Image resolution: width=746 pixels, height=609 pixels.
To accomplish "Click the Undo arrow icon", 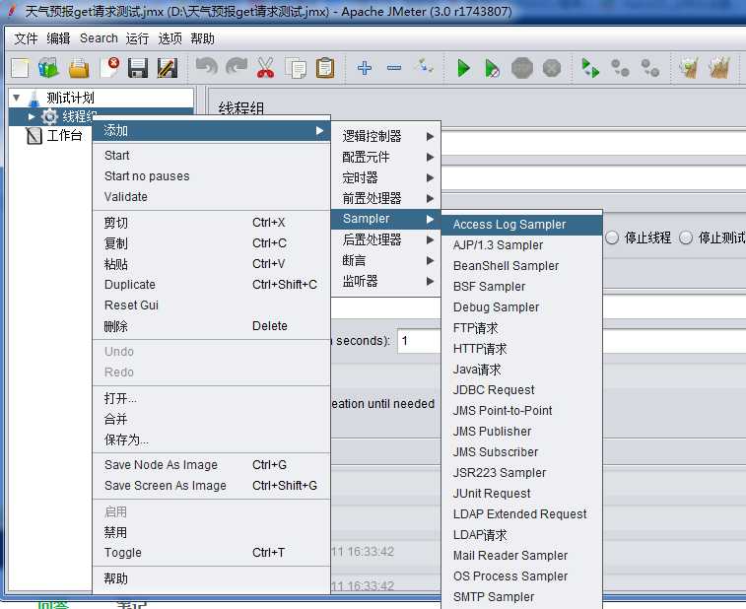I will pos(207,67).
